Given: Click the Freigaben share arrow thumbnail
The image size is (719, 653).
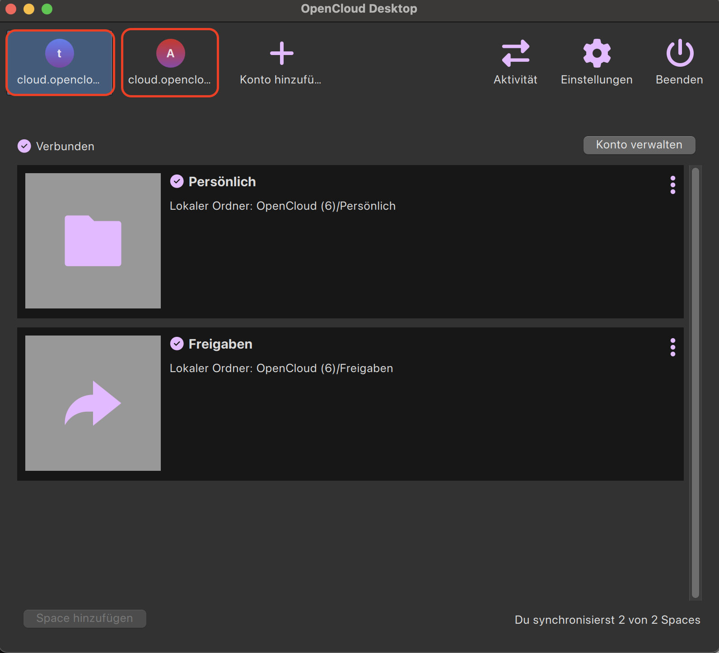Looking at the screenshot, I should pyautogui.click(x=93, y=403).
